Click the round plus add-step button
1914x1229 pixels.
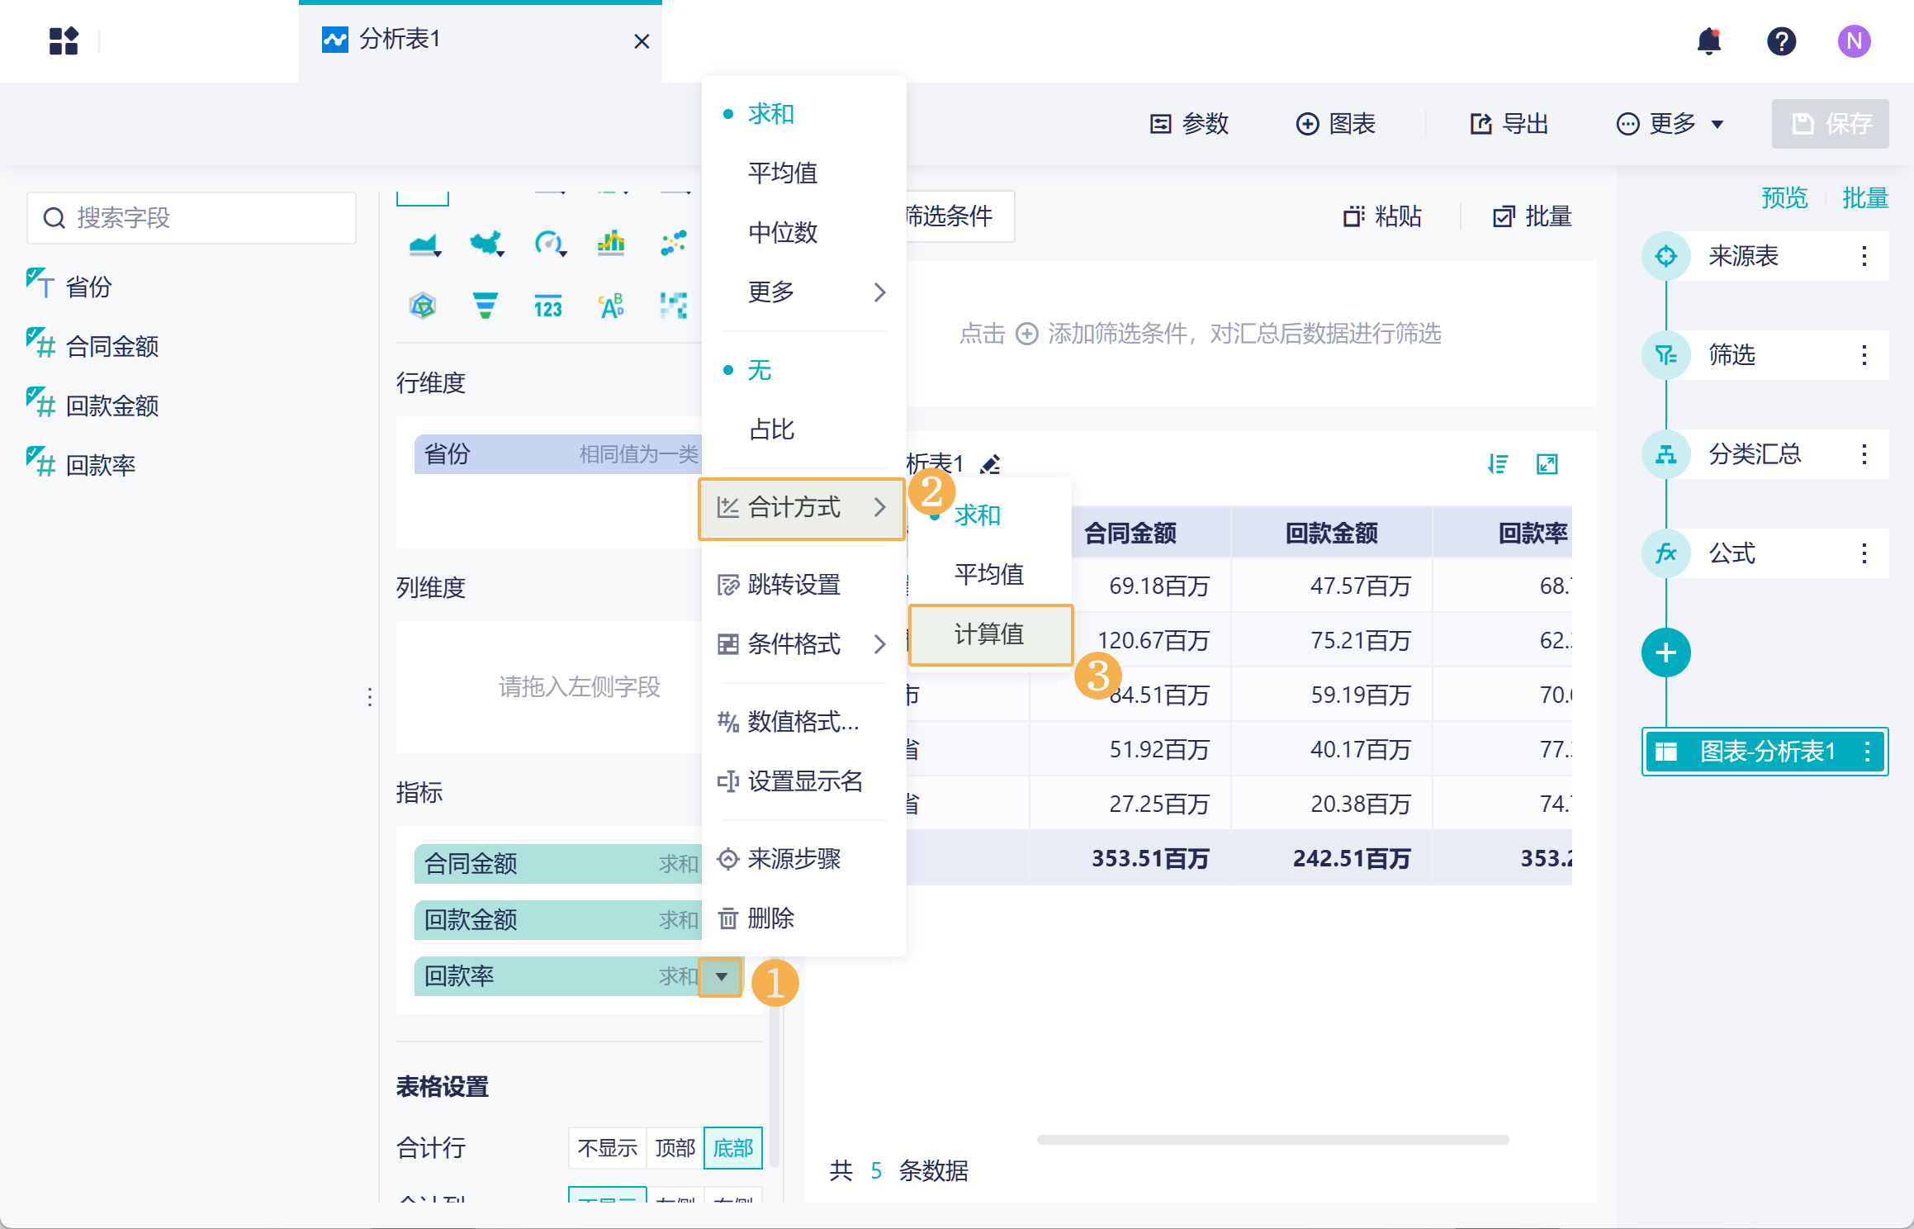click(x=1665, y=652)
